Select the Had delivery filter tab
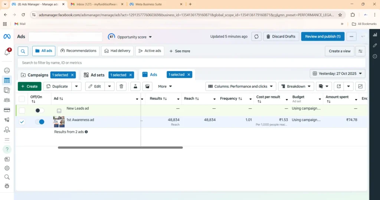The width and height of the screenshot is (380, 200). point(117,51)
